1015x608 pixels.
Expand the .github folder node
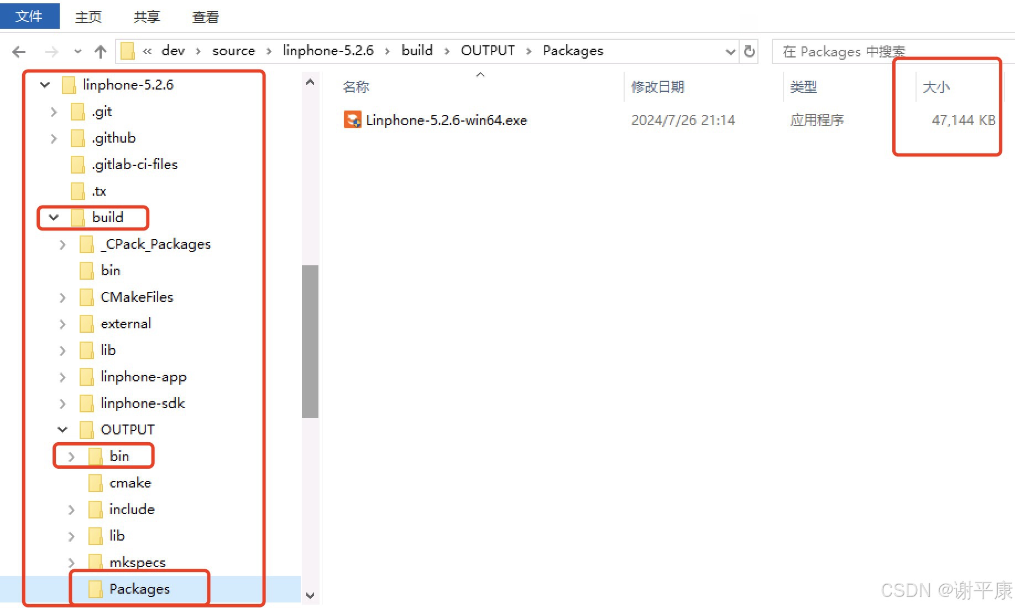(x=54, y=138)
